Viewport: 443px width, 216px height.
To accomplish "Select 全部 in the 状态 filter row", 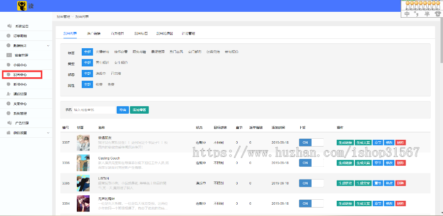I will pos(87,73).
